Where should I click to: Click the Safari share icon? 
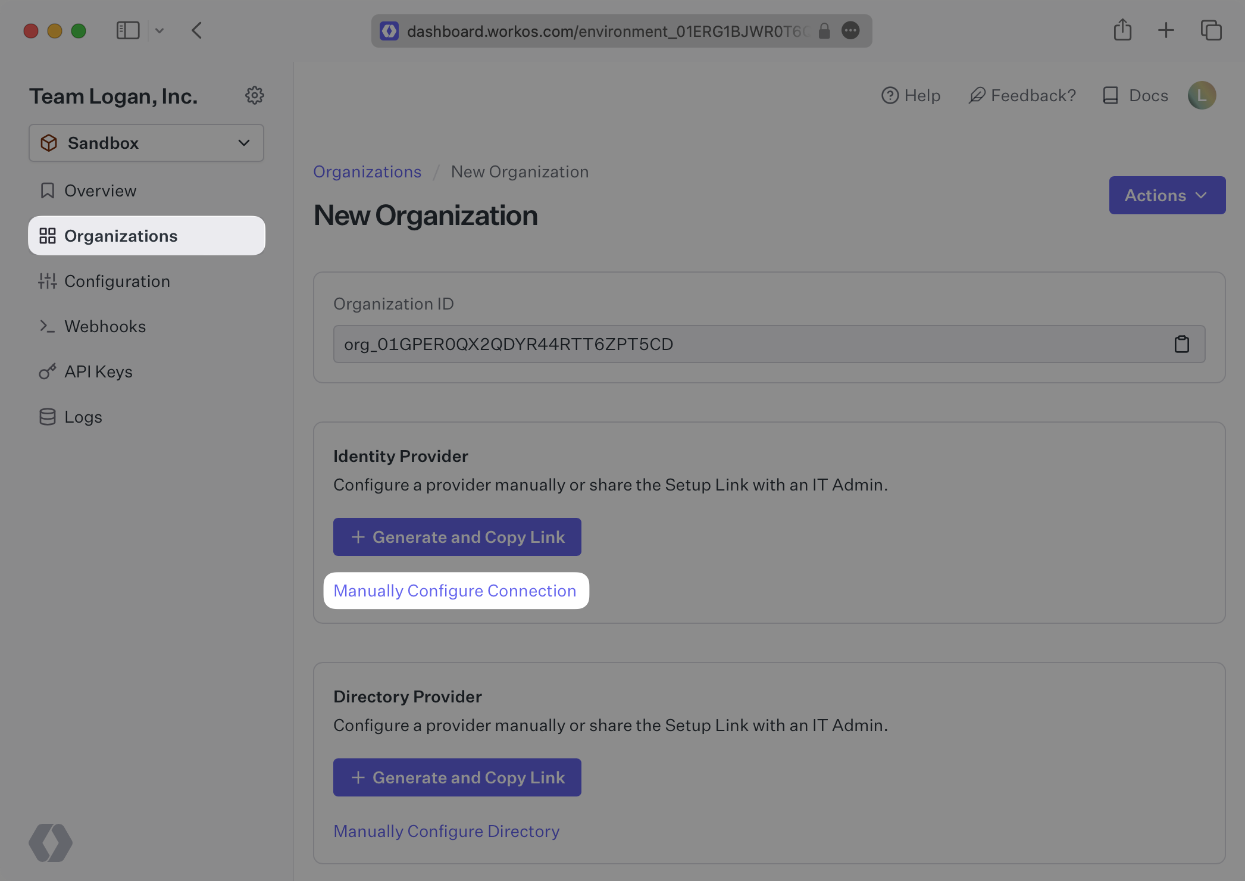pyautogui.click(x=1122, y=30)
